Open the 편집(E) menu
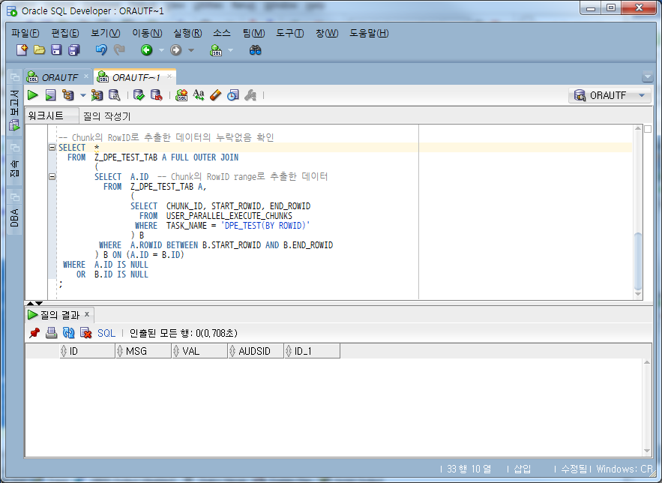Screen dimensions: 662x483 pyautogui.click(x=65, y=33)
